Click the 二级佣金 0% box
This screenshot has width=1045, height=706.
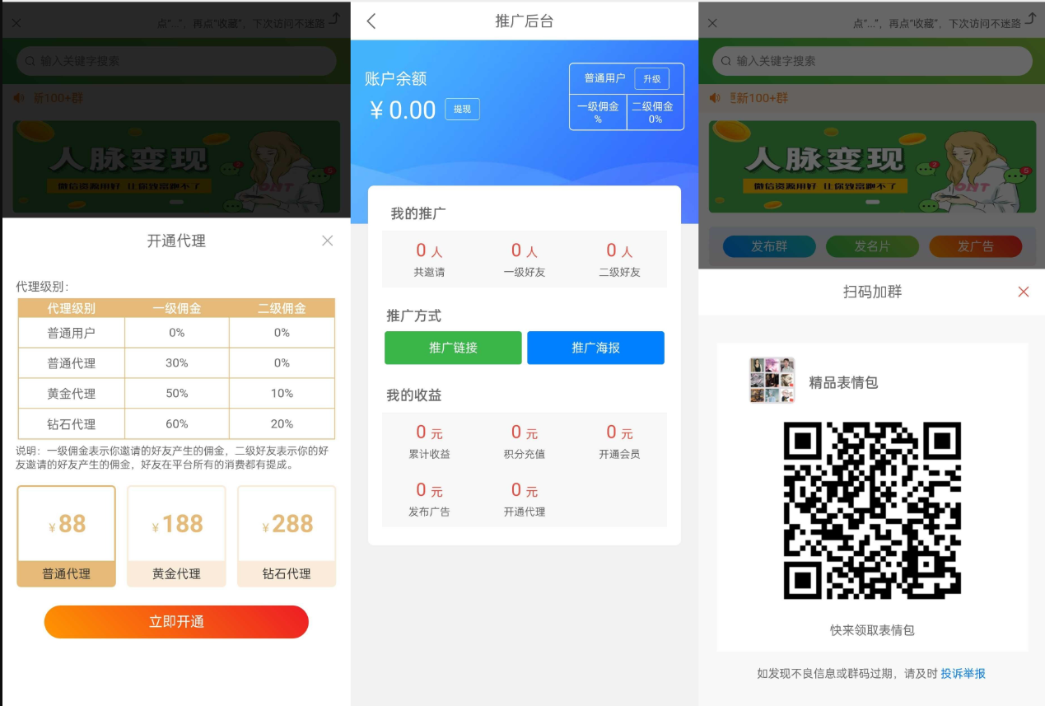click(655, 112)
